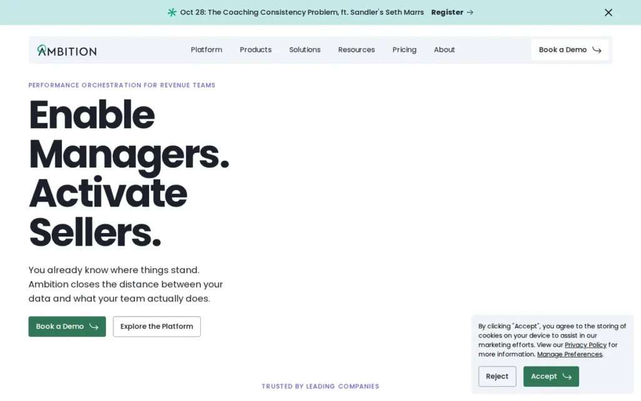Open the Privacy Policy link

point(585,345)
